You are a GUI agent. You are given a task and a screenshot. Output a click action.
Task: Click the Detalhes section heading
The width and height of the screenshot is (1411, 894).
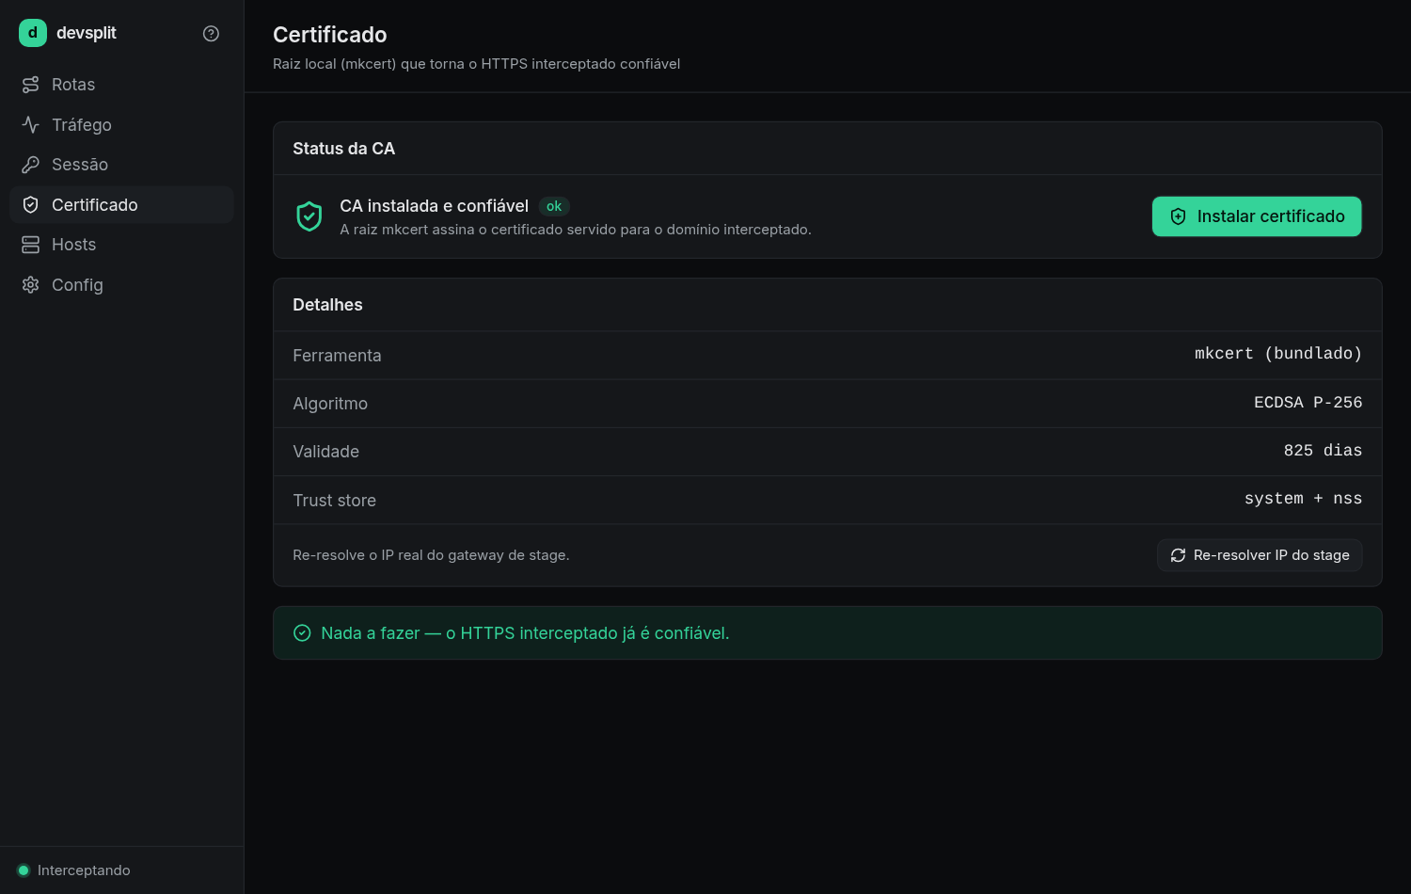327,305
